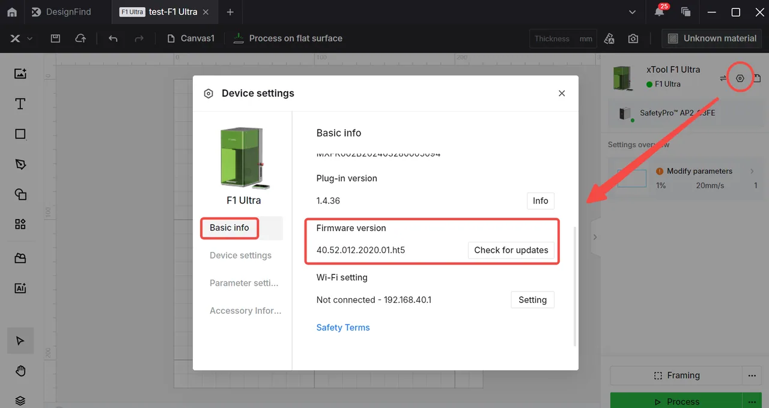Activate the hand pan tool
The width and height of the screenshot is (769, 408).
tap(20, 371)
